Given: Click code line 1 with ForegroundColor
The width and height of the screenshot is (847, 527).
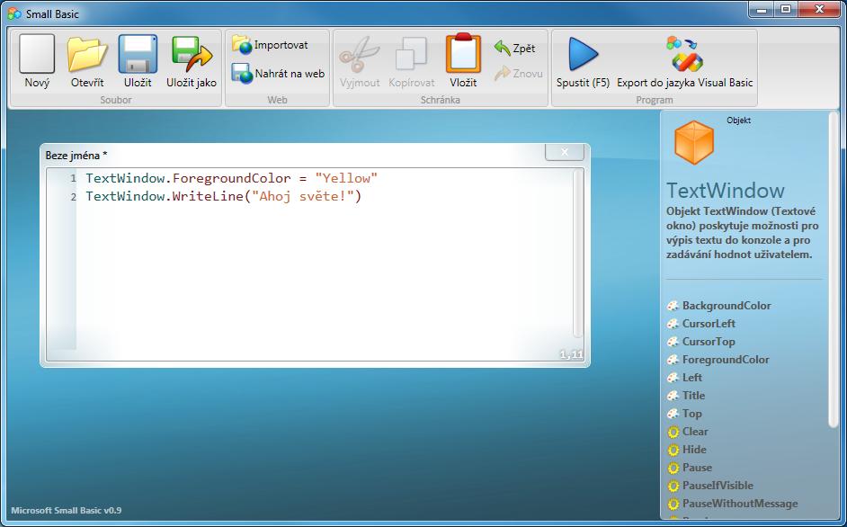Looking at the screenshot, I should click(231, 178).
